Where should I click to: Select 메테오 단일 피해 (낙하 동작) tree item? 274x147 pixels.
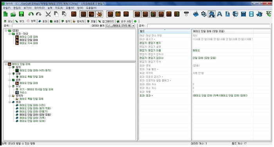35,70
